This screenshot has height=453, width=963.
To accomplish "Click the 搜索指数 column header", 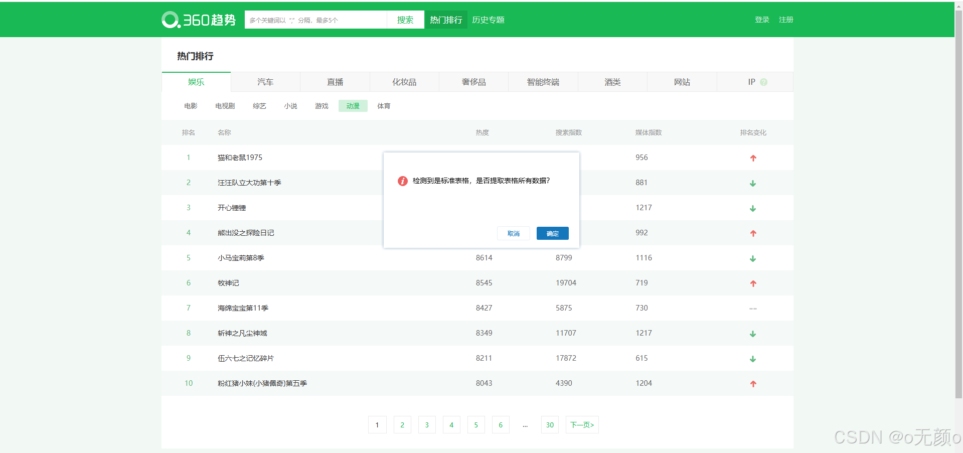I will pyautogui.click(x=569, y=132).
